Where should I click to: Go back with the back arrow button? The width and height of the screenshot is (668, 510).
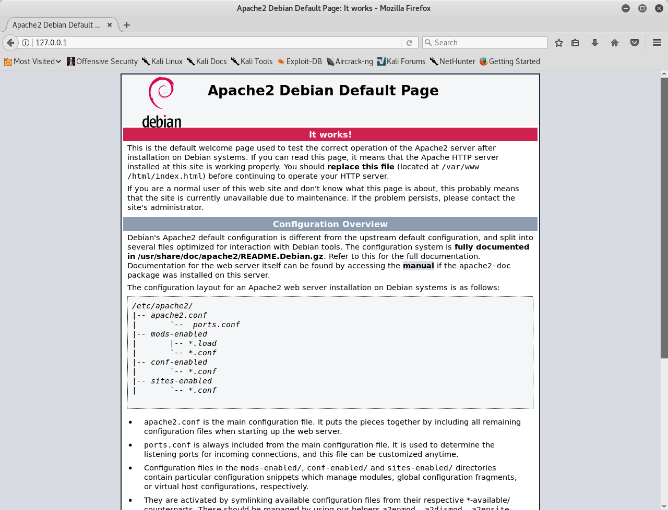click(10, 43)
